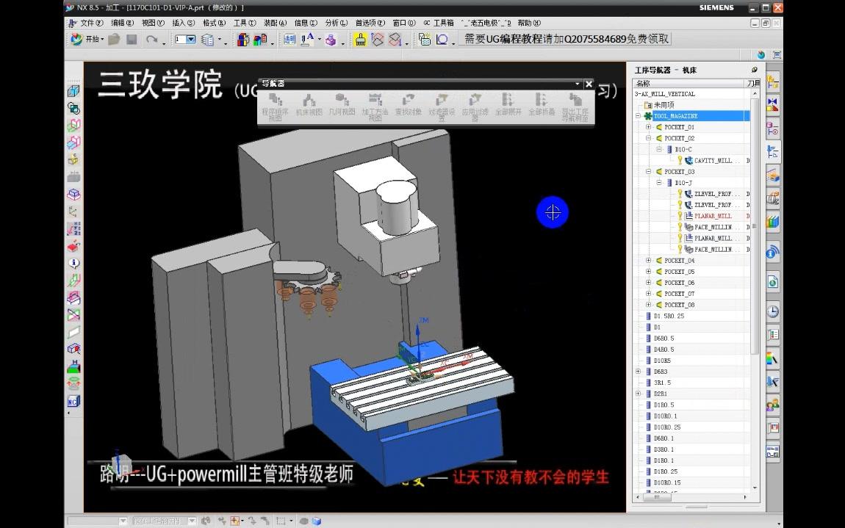Screen dimensions: 845x528
Task: Collapse the POCKET_03 node
Action: coord(648,171)
